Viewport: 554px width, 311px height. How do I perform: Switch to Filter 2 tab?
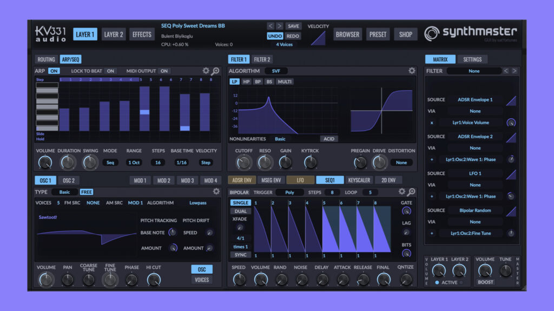262,59
